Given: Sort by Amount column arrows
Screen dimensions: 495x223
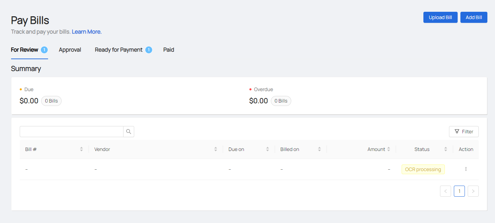Looking at the screenshot, I should pyautogui.click(x=388, y=149).
